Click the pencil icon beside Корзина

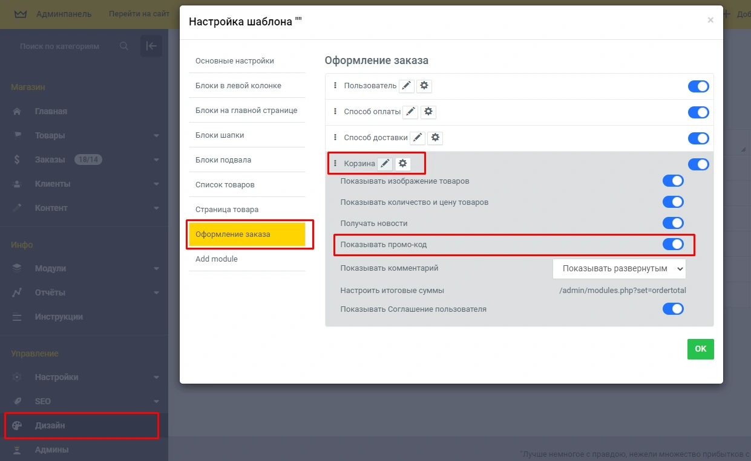click(385, 164)
